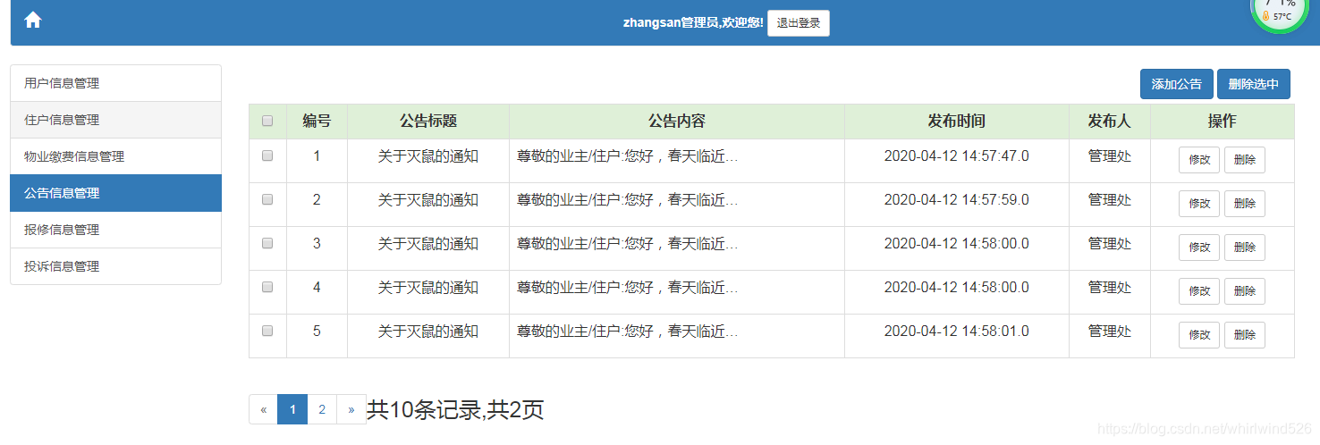
Task: Log out with 退出登录 button
Action: click(x=798, y=23)
